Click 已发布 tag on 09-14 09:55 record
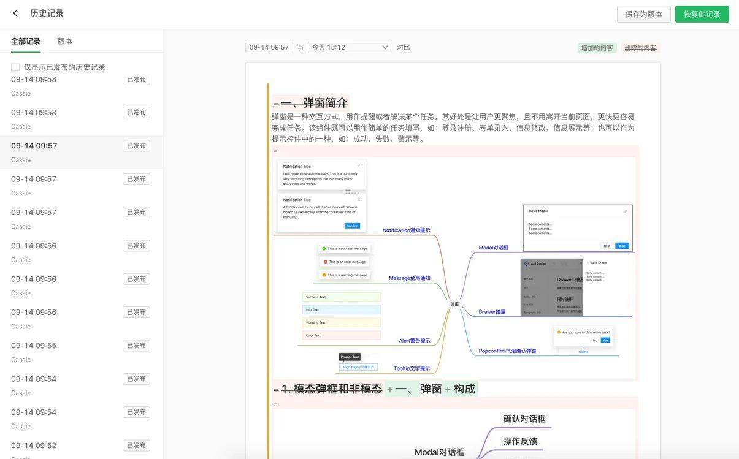Screen dimensions: 739x459 (x=136, y=346)
